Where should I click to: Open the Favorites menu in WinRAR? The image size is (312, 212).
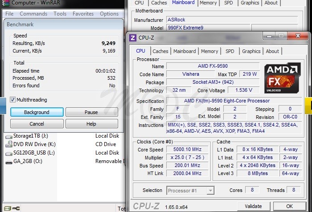pyautogui.click(x=83, y=14)
